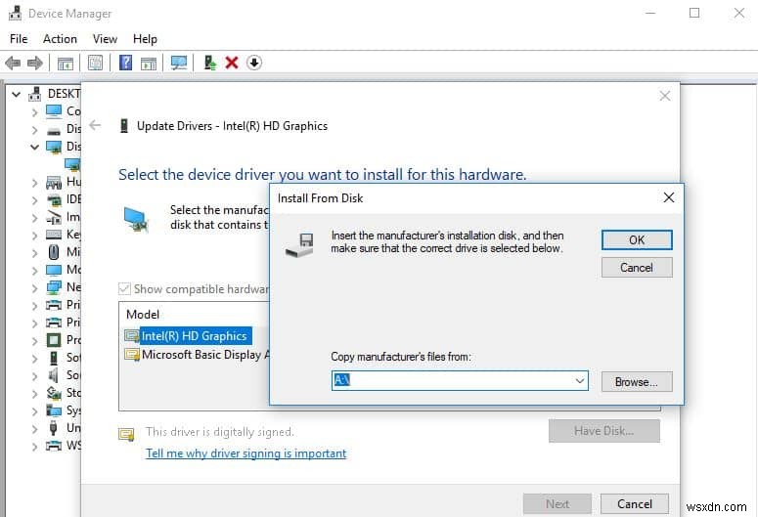Toggle Show compatible hardware checkbox

pyautogui.click(x=124, y=289)
